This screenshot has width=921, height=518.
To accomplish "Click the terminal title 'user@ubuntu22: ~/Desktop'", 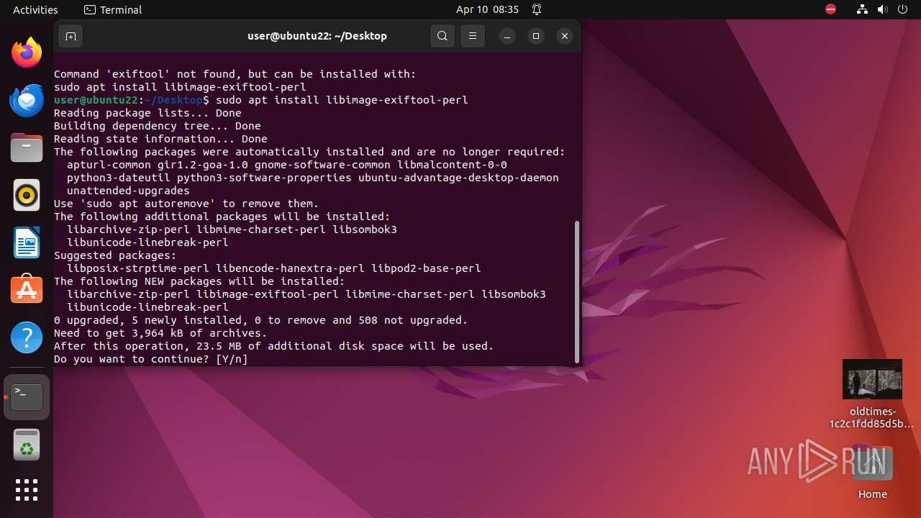I will 317,36.
